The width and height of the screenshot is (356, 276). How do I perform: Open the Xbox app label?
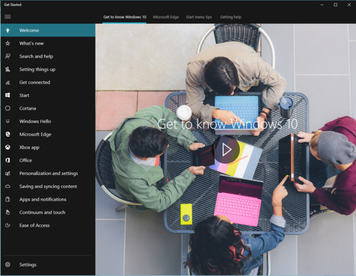[29, 147]
